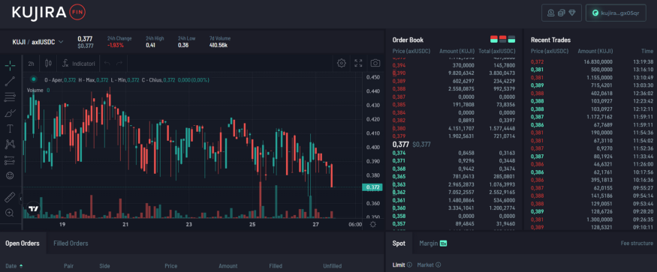Image resolution: width=657 pixels, height=272 pixels.
Task: Expand the KUJI / axlUSDC pair selector
Action: (x=38, y=42)
